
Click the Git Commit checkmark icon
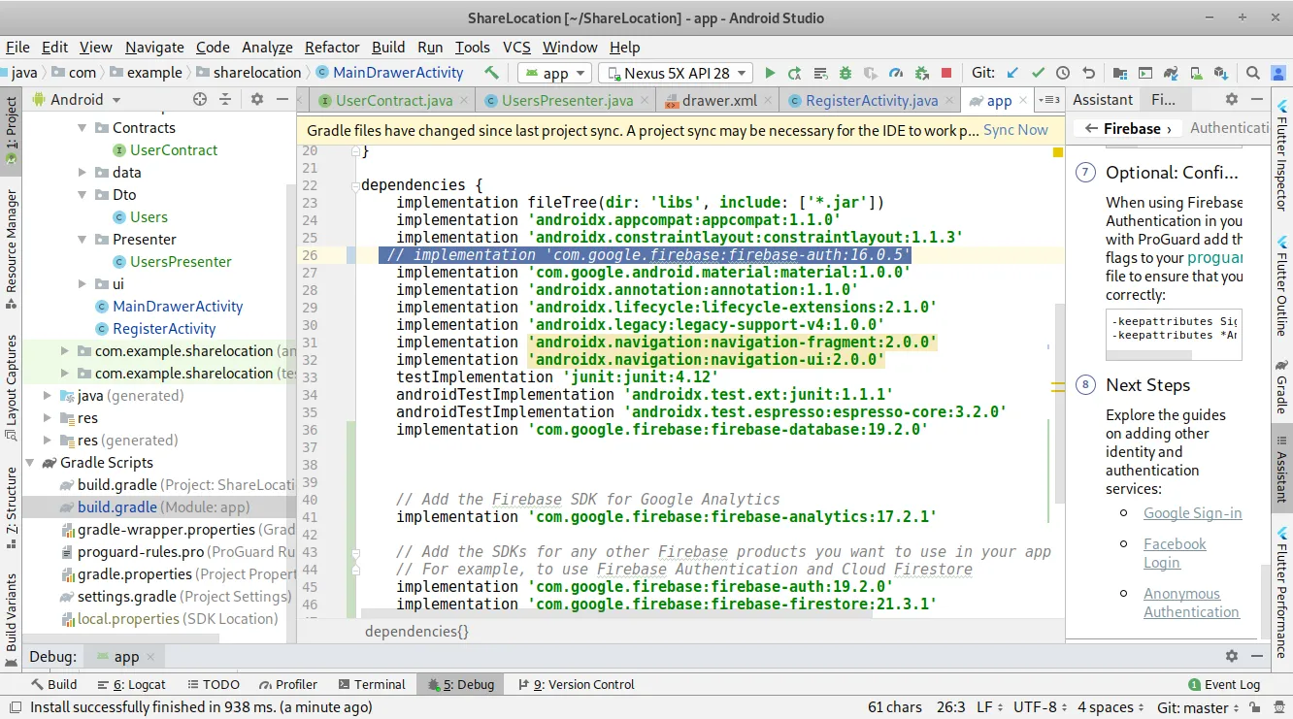coord(1038,73)
